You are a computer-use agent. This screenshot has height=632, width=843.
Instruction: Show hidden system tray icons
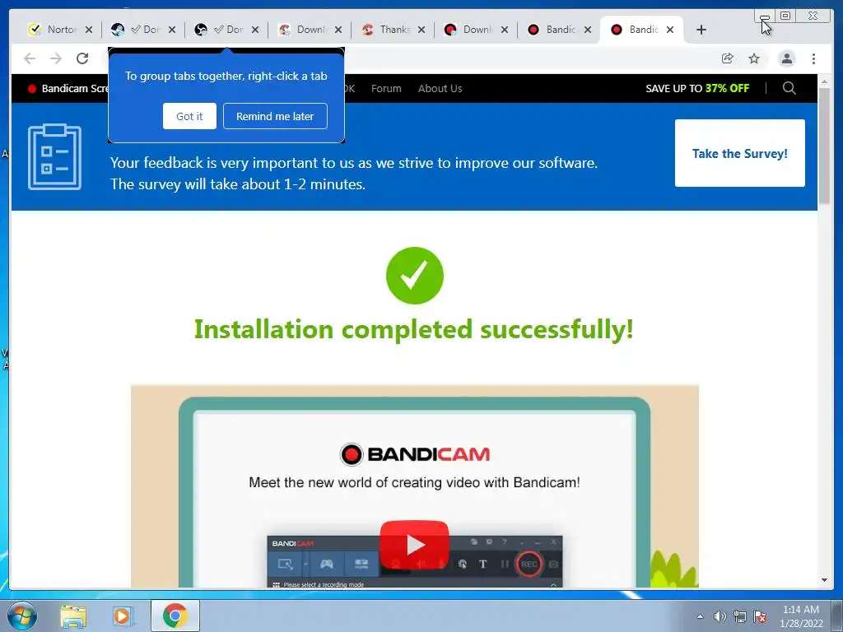700,616
